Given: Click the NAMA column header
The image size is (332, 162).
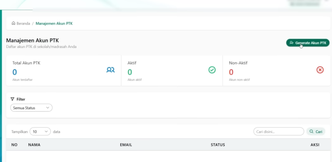Looking at the screenshot, I should [x=34, y=145].
